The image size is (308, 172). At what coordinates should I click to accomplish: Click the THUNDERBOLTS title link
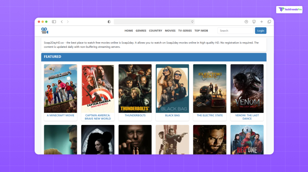135,115
